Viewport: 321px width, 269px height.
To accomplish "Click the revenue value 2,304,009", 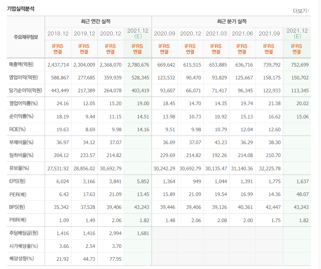I will (x=84, y=65).
